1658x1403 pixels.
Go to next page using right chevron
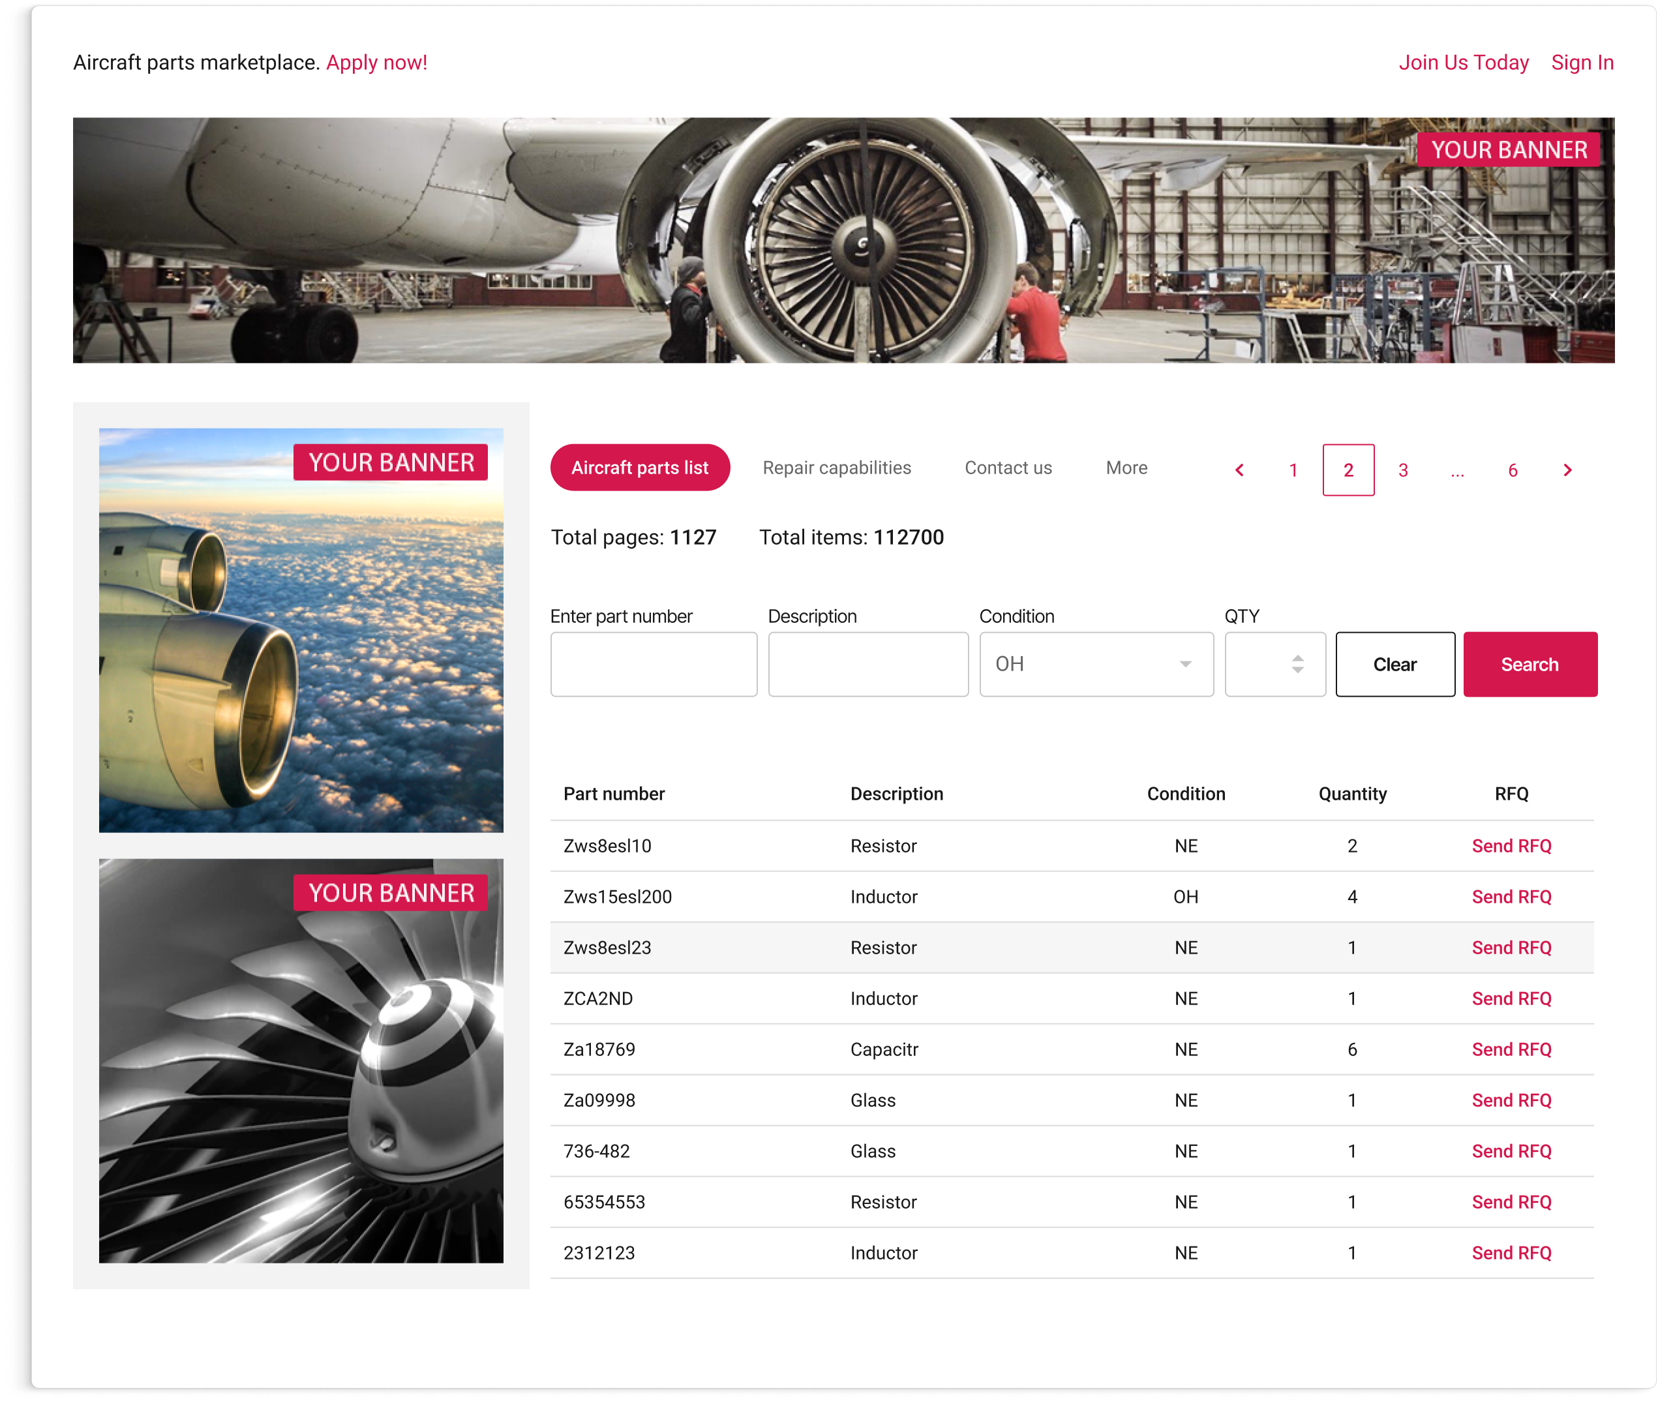pos(1567,470)
